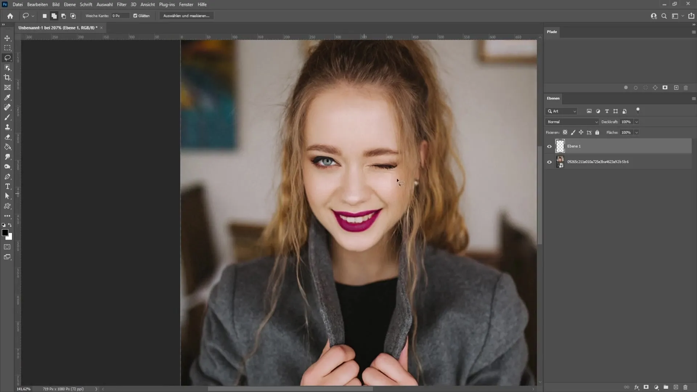Toggle visibility of Ebene 1 layer
This screenshot has height=392, width=697.
pos(550,147)
